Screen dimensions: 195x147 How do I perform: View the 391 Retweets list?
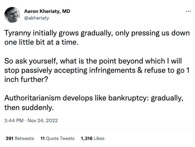point(20,139)
